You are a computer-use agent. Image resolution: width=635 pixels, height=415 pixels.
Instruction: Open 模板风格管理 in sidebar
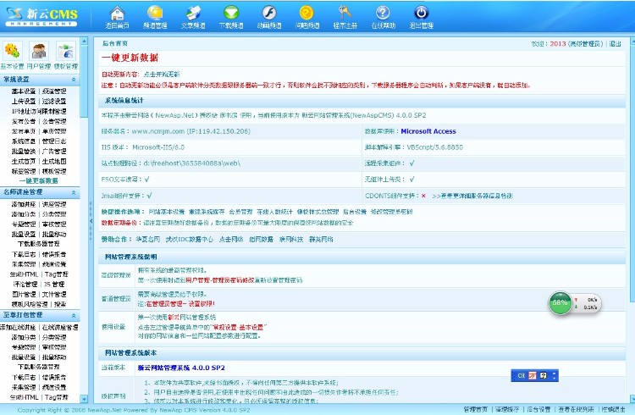(30, 304)
